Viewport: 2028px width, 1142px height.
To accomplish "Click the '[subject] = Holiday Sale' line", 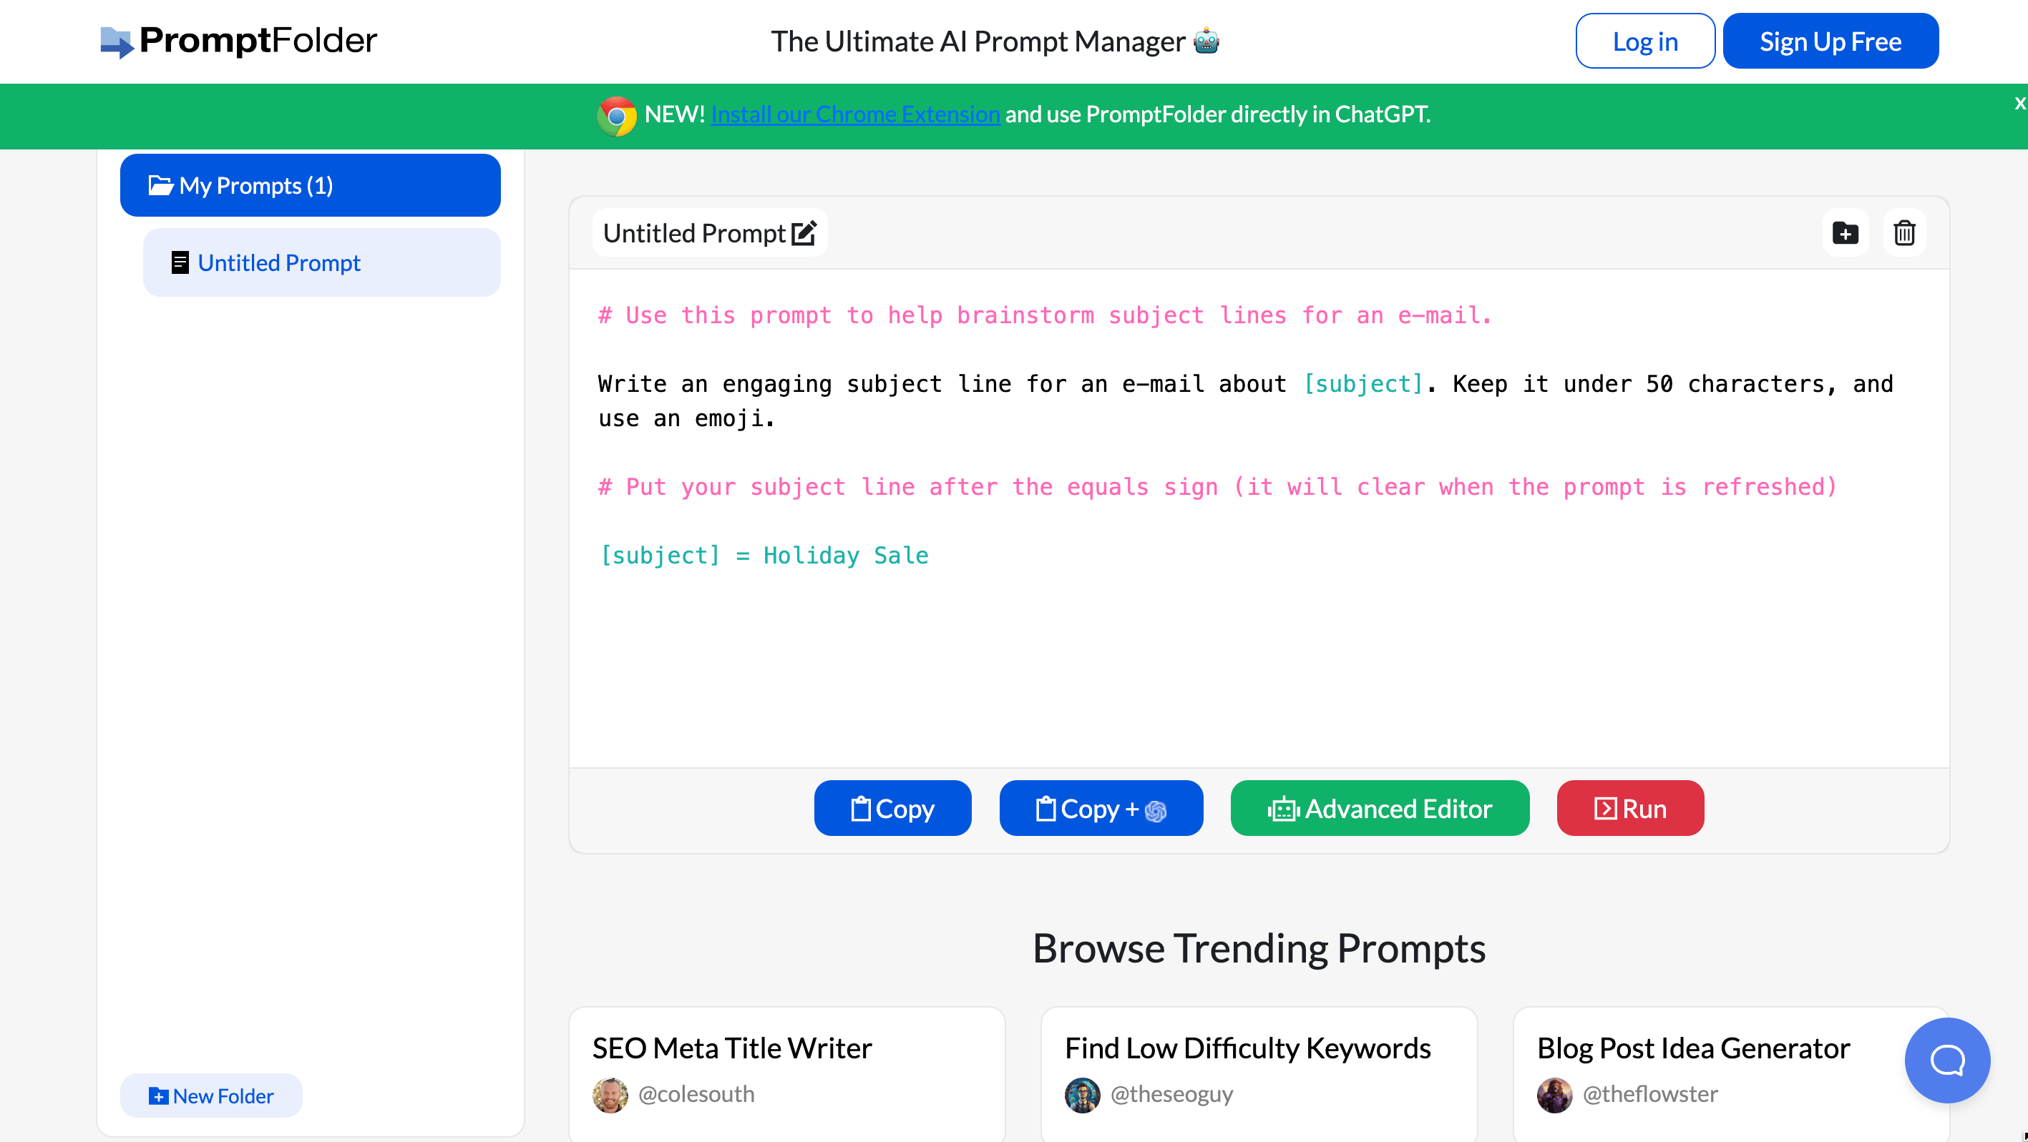I will tap(764, 556).
